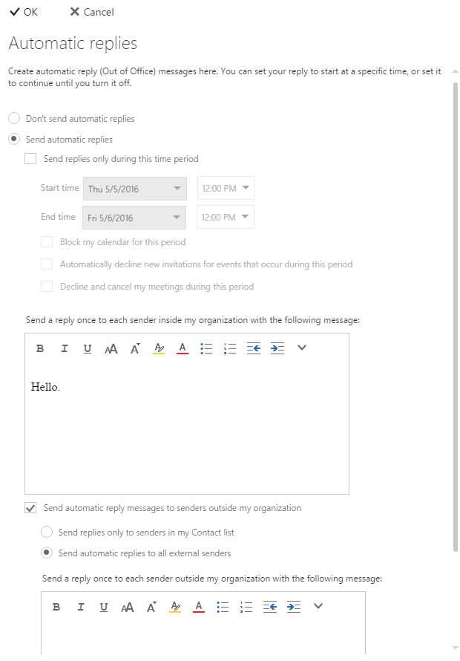The width and height of the screenshot is (460, 661).
Task: Click the vertical scrollbar thumb
Action: point(456,316)
